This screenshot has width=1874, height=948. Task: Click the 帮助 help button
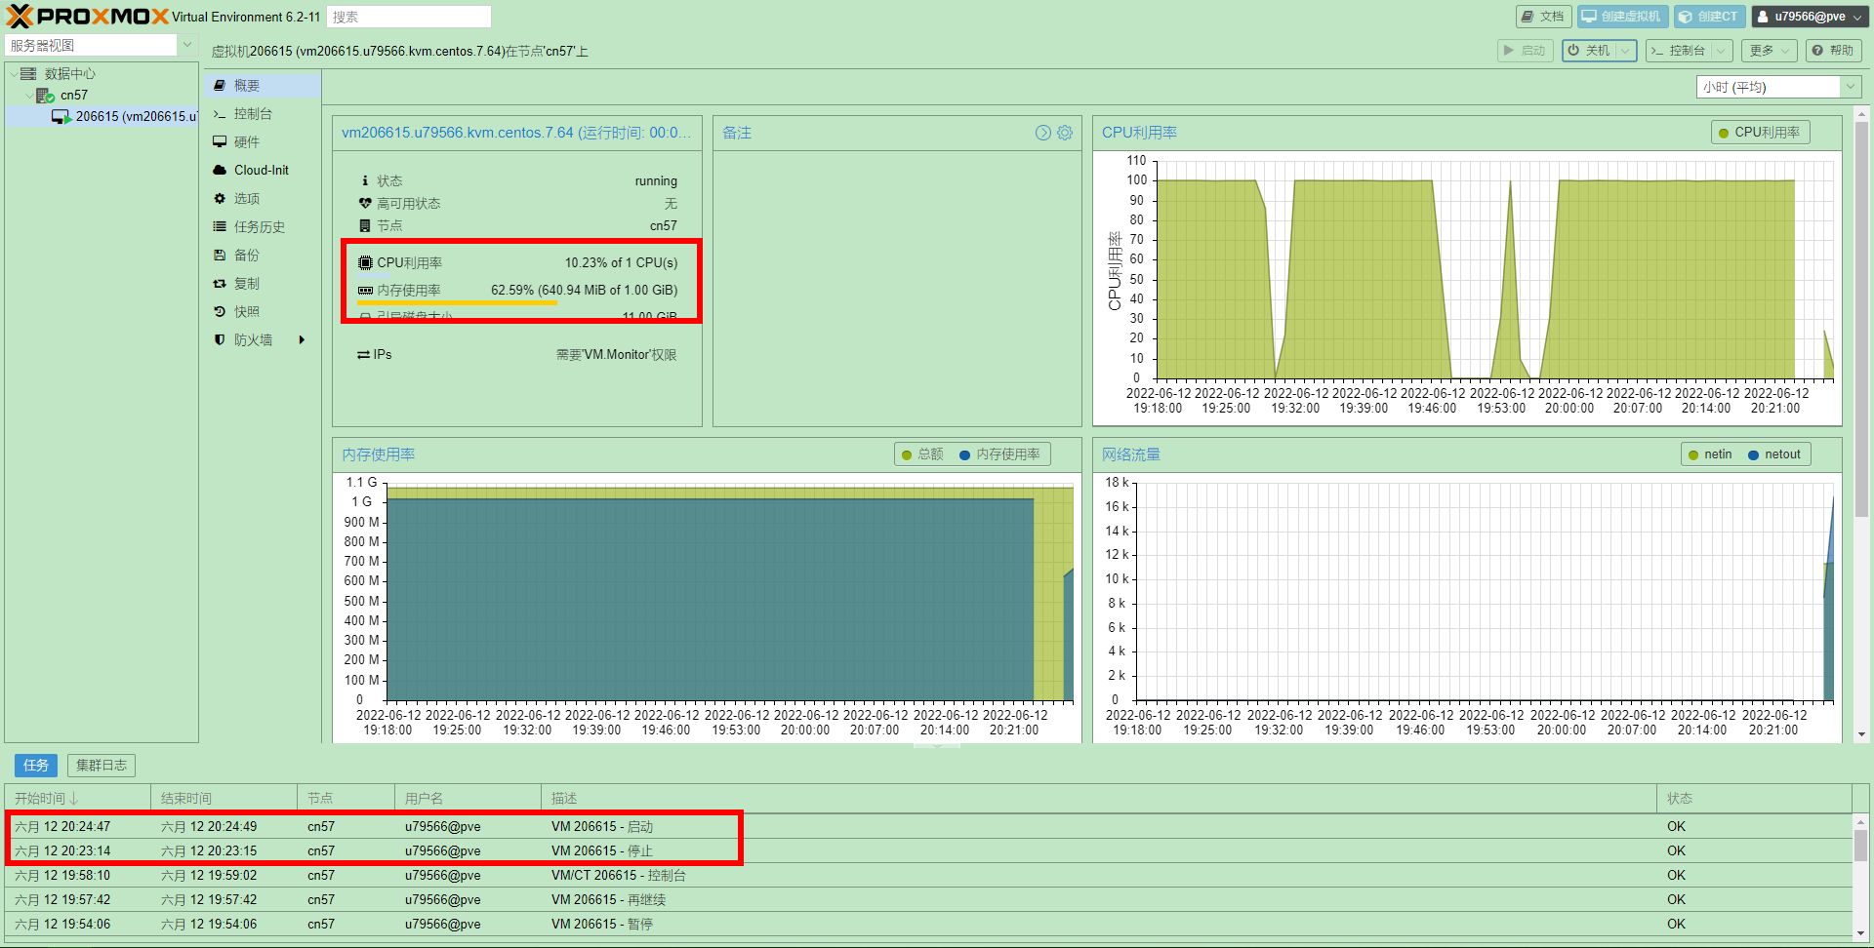point(1833,51)
